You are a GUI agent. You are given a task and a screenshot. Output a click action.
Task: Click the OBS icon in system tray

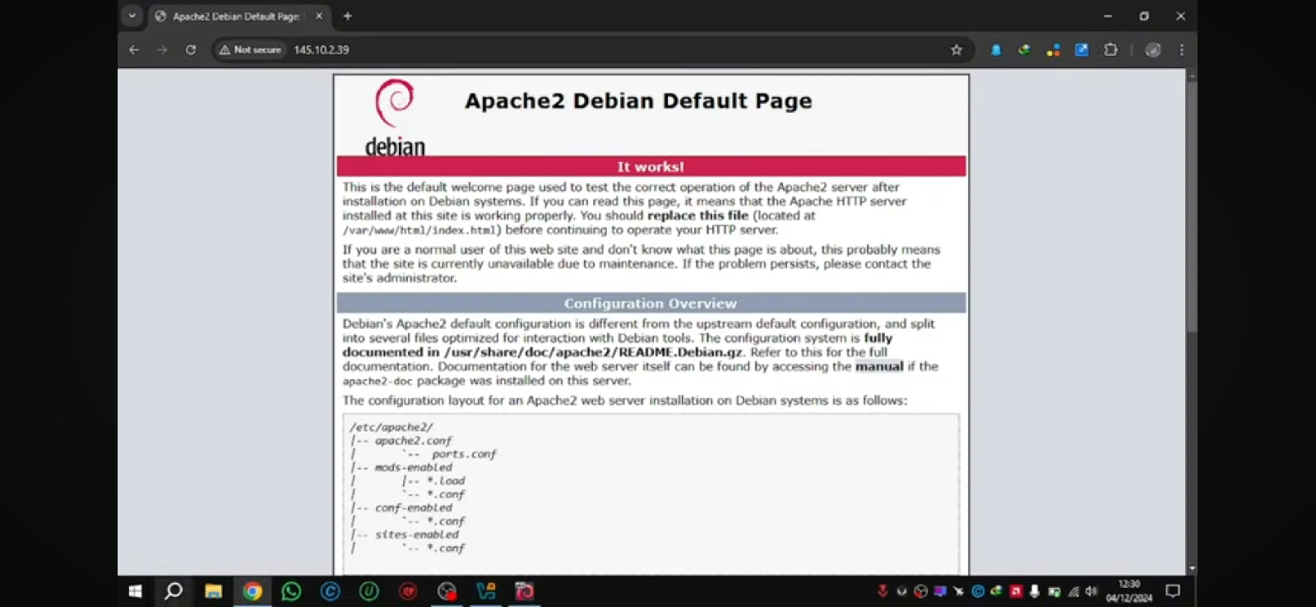pos(921,591)
